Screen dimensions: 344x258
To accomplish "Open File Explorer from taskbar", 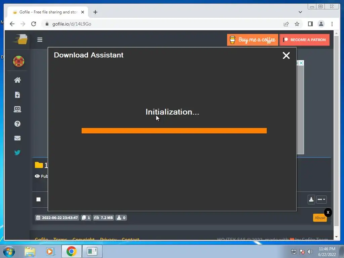I will 30,251.
